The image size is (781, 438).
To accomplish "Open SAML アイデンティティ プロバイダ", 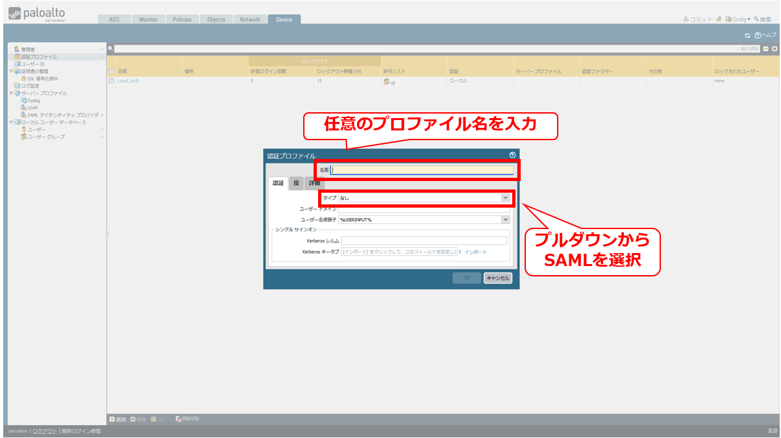I will pyautogui.click(x=62, y=115).
